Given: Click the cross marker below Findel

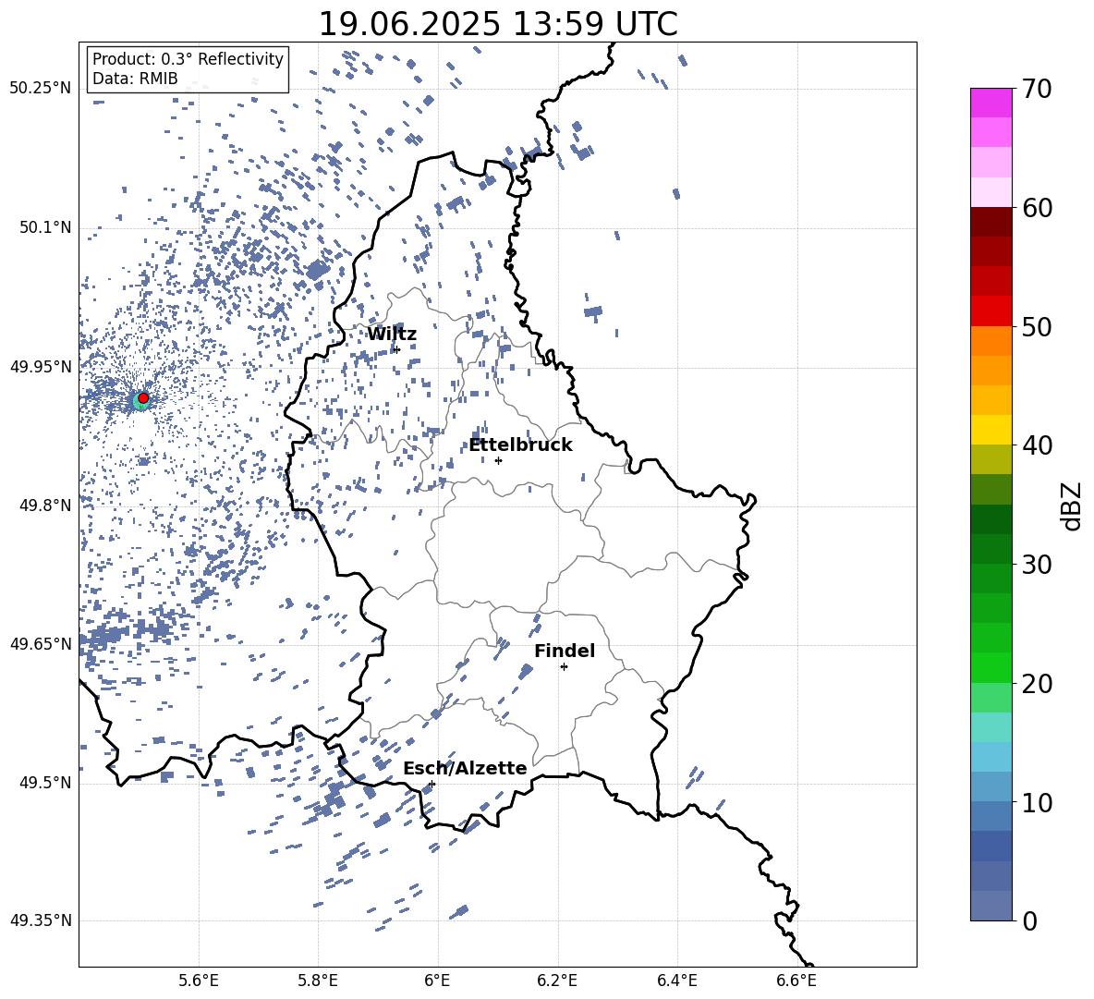Looking at the screenshot, I should coord(564,667).
